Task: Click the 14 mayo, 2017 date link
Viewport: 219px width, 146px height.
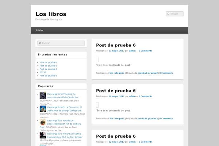Action: (116, 96)
